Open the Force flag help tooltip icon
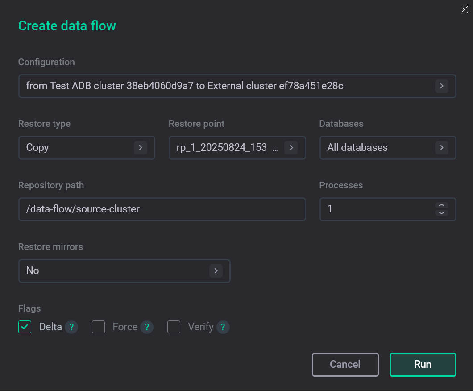 click(x=147, y=327)
